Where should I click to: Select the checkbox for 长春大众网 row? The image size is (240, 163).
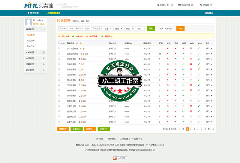tap(59, 122)
